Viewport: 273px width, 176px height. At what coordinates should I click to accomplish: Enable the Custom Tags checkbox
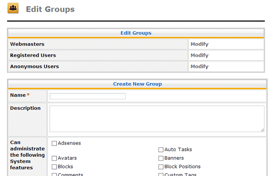[161, 174]
